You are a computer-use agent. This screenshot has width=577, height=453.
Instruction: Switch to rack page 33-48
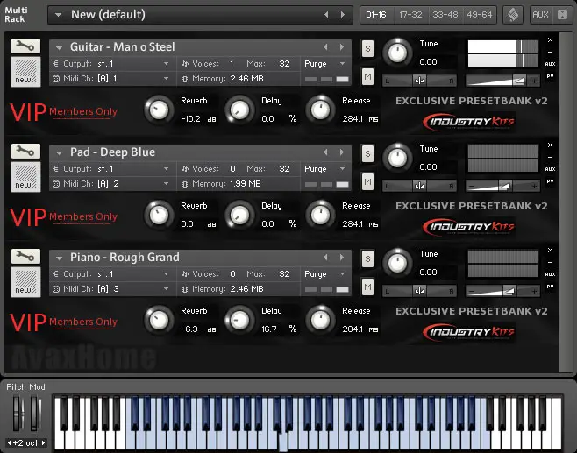tap(445, 15)
